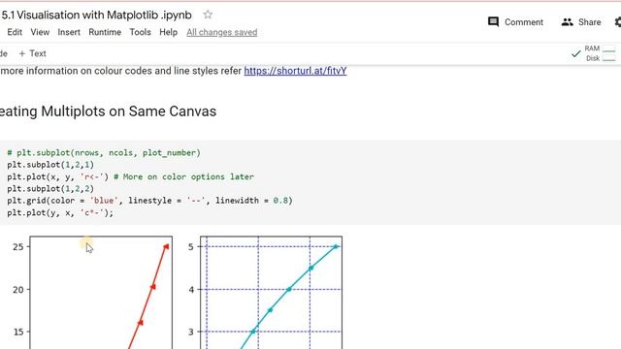Click the plt.grid code line
Screen dimensions: 621x349
tap(149, 201)
